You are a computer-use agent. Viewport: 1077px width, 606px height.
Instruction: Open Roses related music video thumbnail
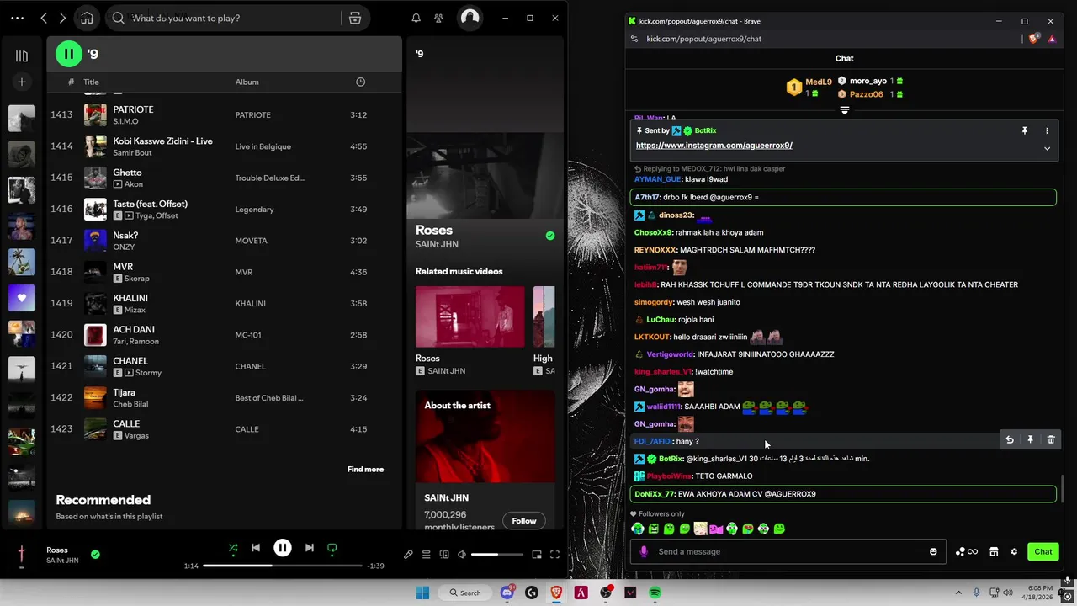470,316
